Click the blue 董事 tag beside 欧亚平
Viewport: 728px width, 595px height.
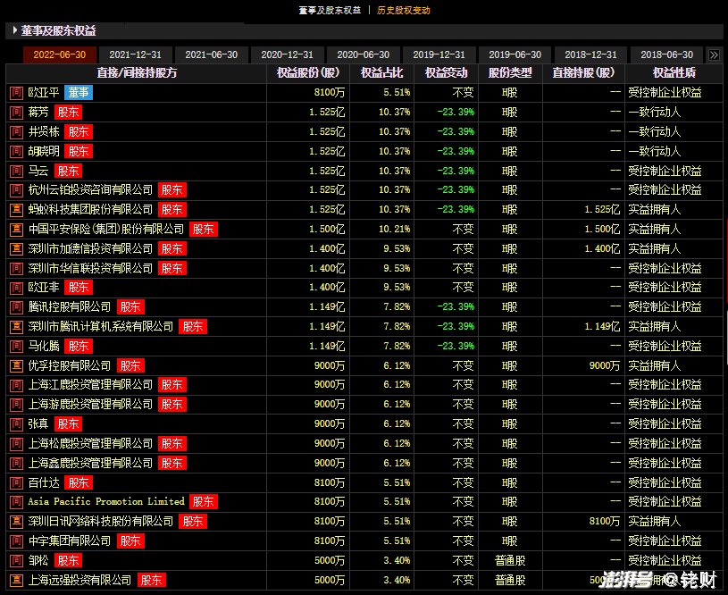click(x=79, y=93)
